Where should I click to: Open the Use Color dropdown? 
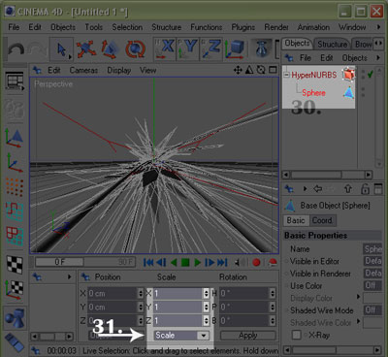click(372, 286)
